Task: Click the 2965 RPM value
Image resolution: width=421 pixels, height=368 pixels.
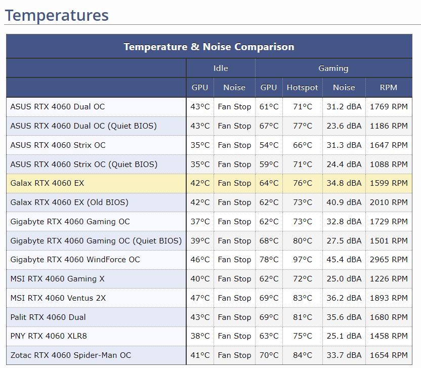Action: [x=389, y=260]
